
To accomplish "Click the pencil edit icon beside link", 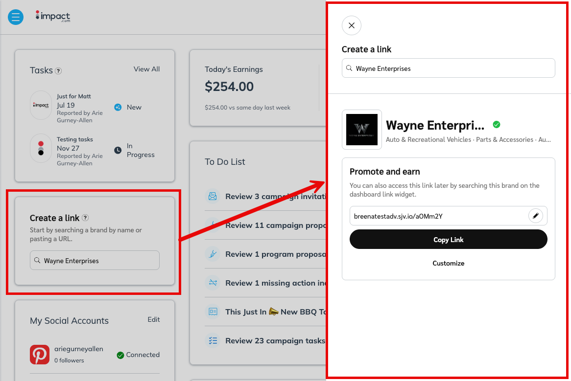I will (x=536, y=216).
